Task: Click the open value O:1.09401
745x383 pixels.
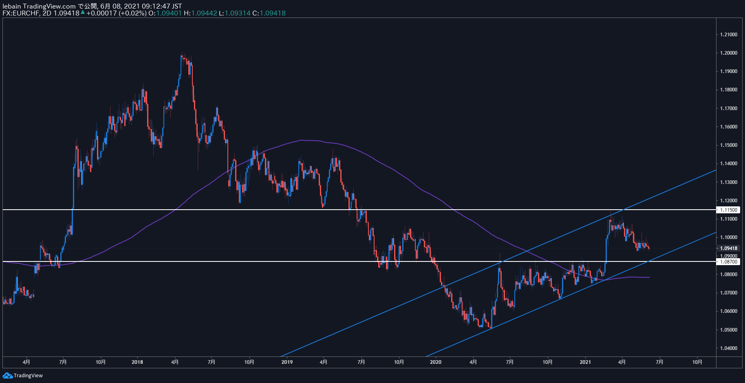Action: (x=165, y=13)
